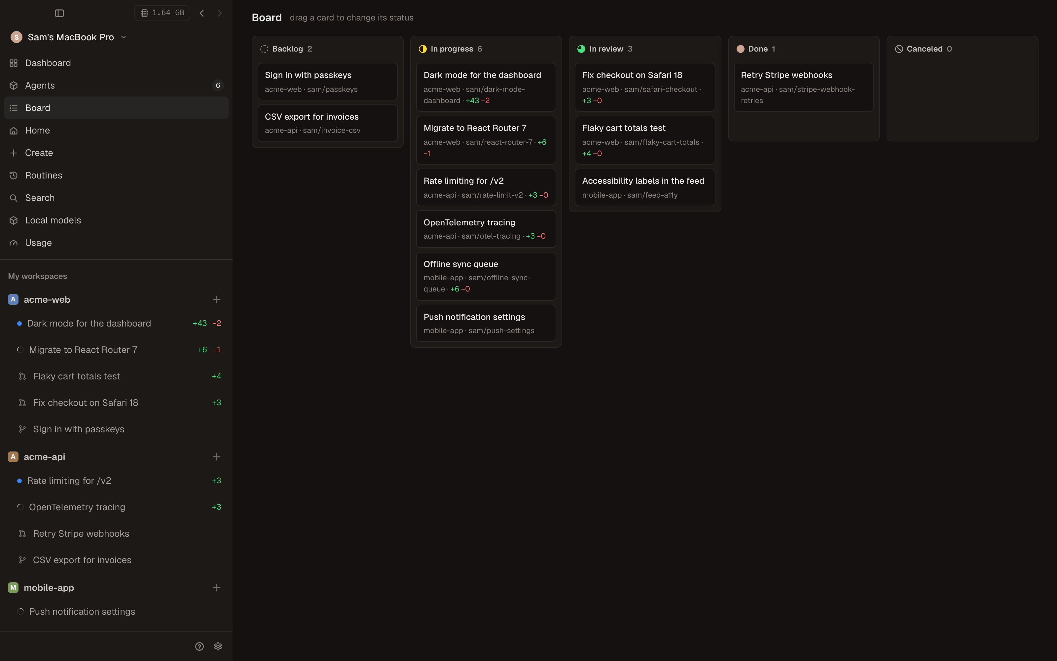Open Local models page
Screen dimensions: 1057x661
click(116, 220)
